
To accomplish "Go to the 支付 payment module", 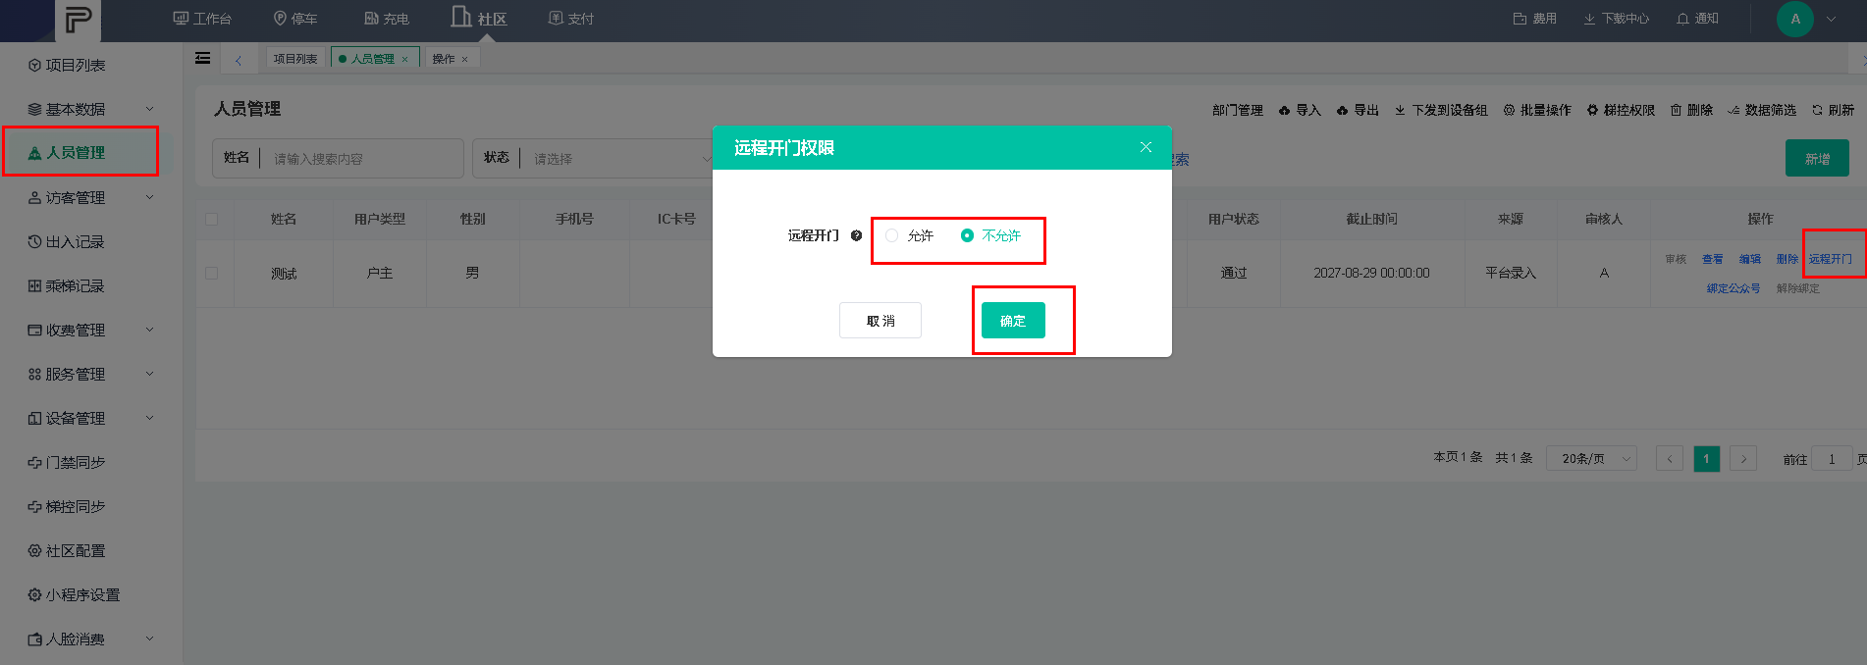I will (571, 19).
